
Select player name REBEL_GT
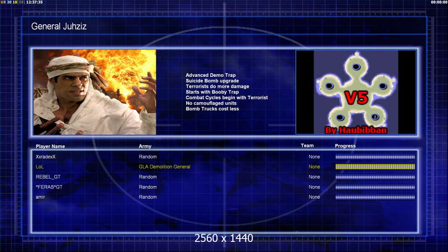pos(48,177)
